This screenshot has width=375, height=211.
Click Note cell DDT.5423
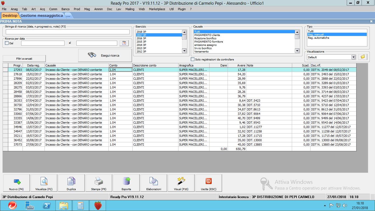point(269,101)
